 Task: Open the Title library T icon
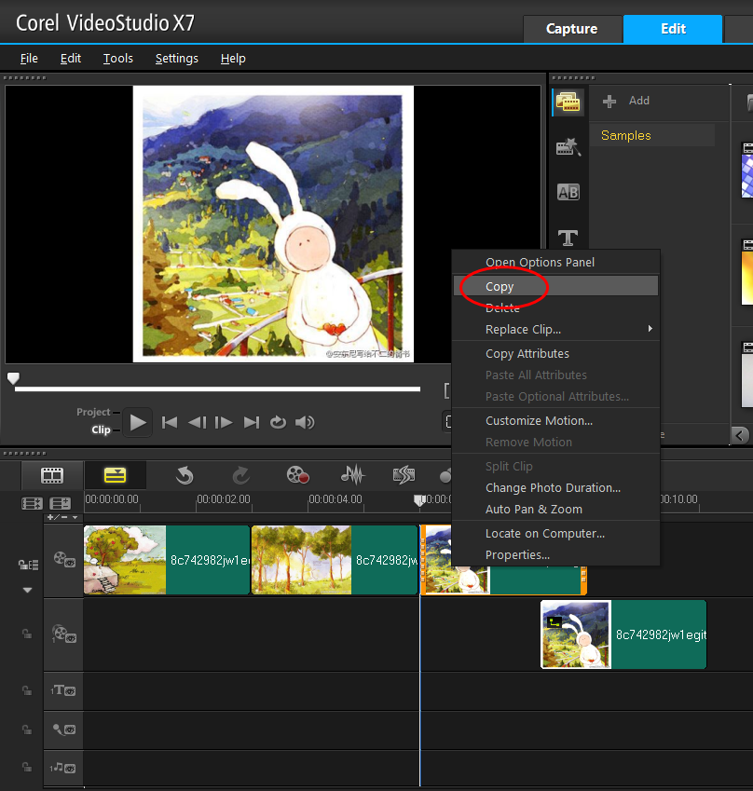pyautogui.click(x=568, y=237)
